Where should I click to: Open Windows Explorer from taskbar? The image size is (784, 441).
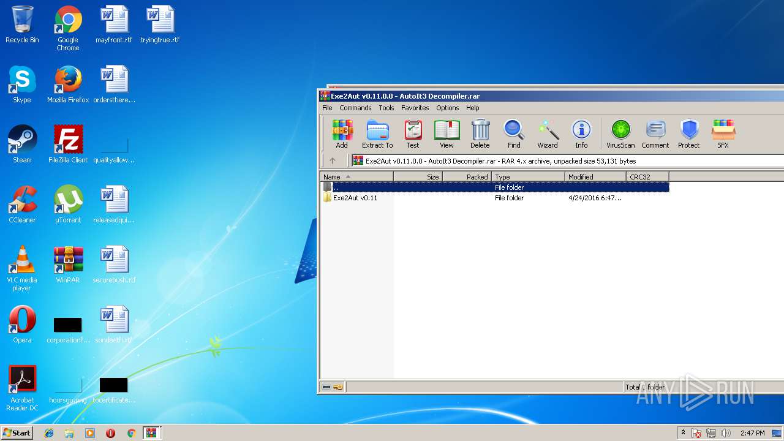click(69, 433)
